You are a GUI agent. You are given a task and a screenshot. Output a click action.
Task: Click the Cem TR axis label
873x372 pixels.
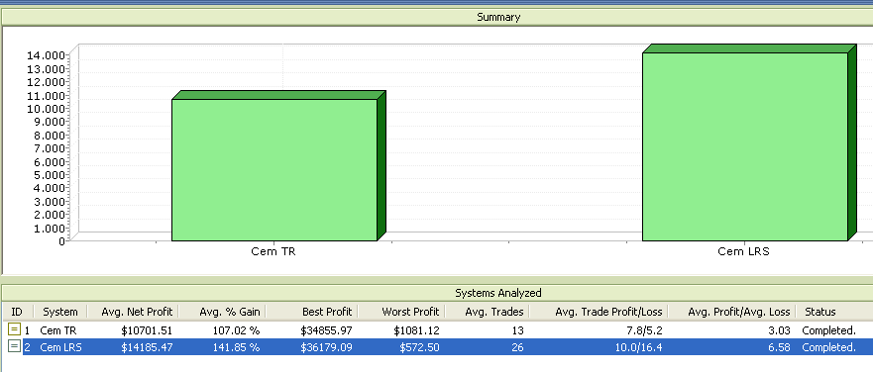(273, 251)
